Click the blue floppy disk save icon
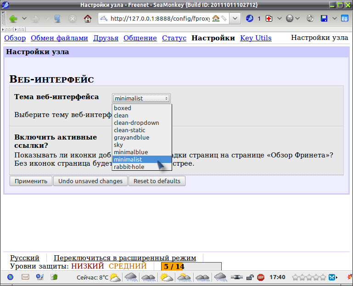Image resolution: width=353 pixels, height=286 pixels. click(x=324, y=18)
